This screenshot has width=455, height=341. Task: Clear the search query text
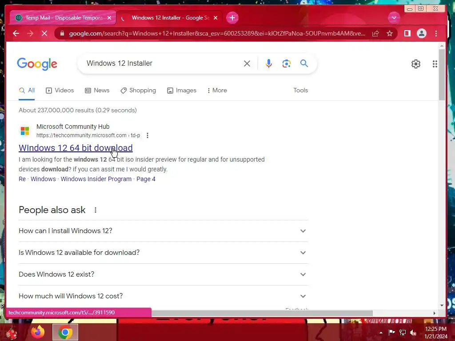(247, 63)
